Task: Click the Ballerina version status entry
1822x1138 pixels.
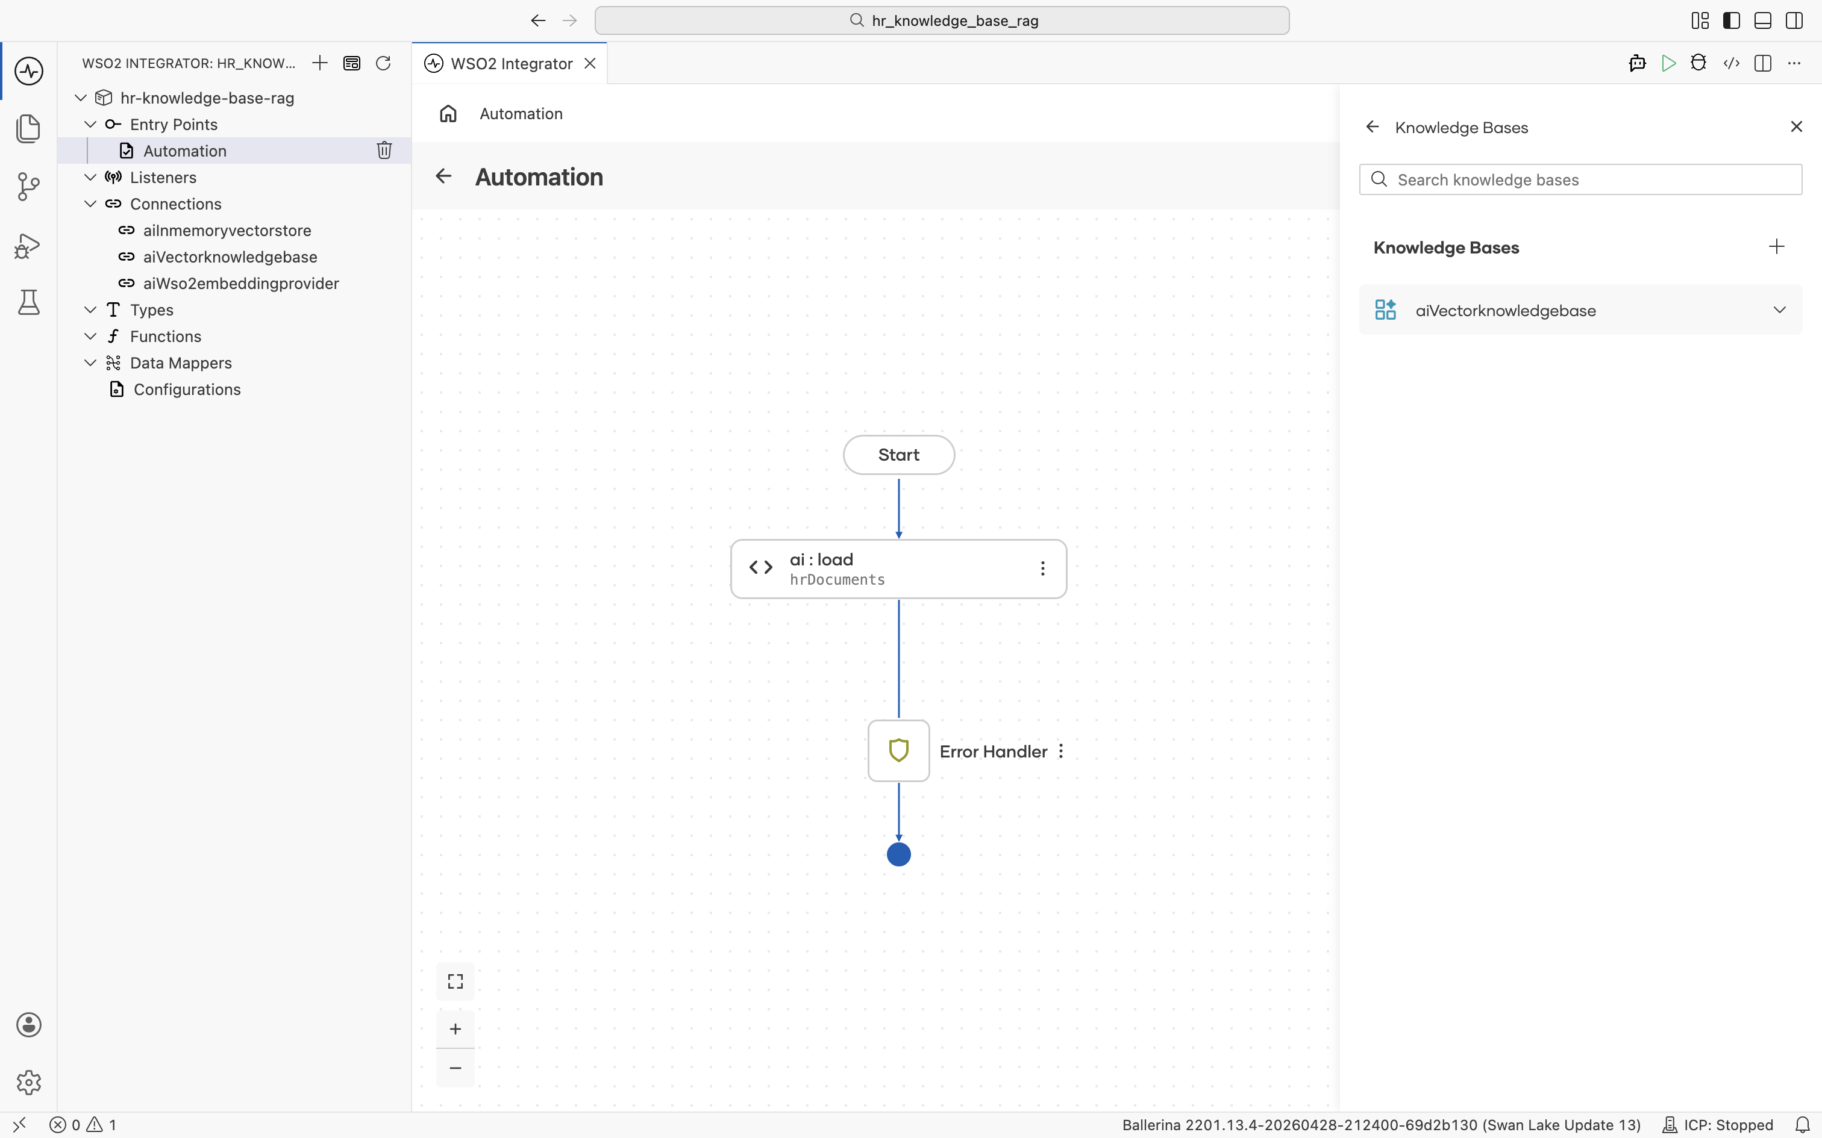Action: pyautogui.click(x=1381, y=1125)
